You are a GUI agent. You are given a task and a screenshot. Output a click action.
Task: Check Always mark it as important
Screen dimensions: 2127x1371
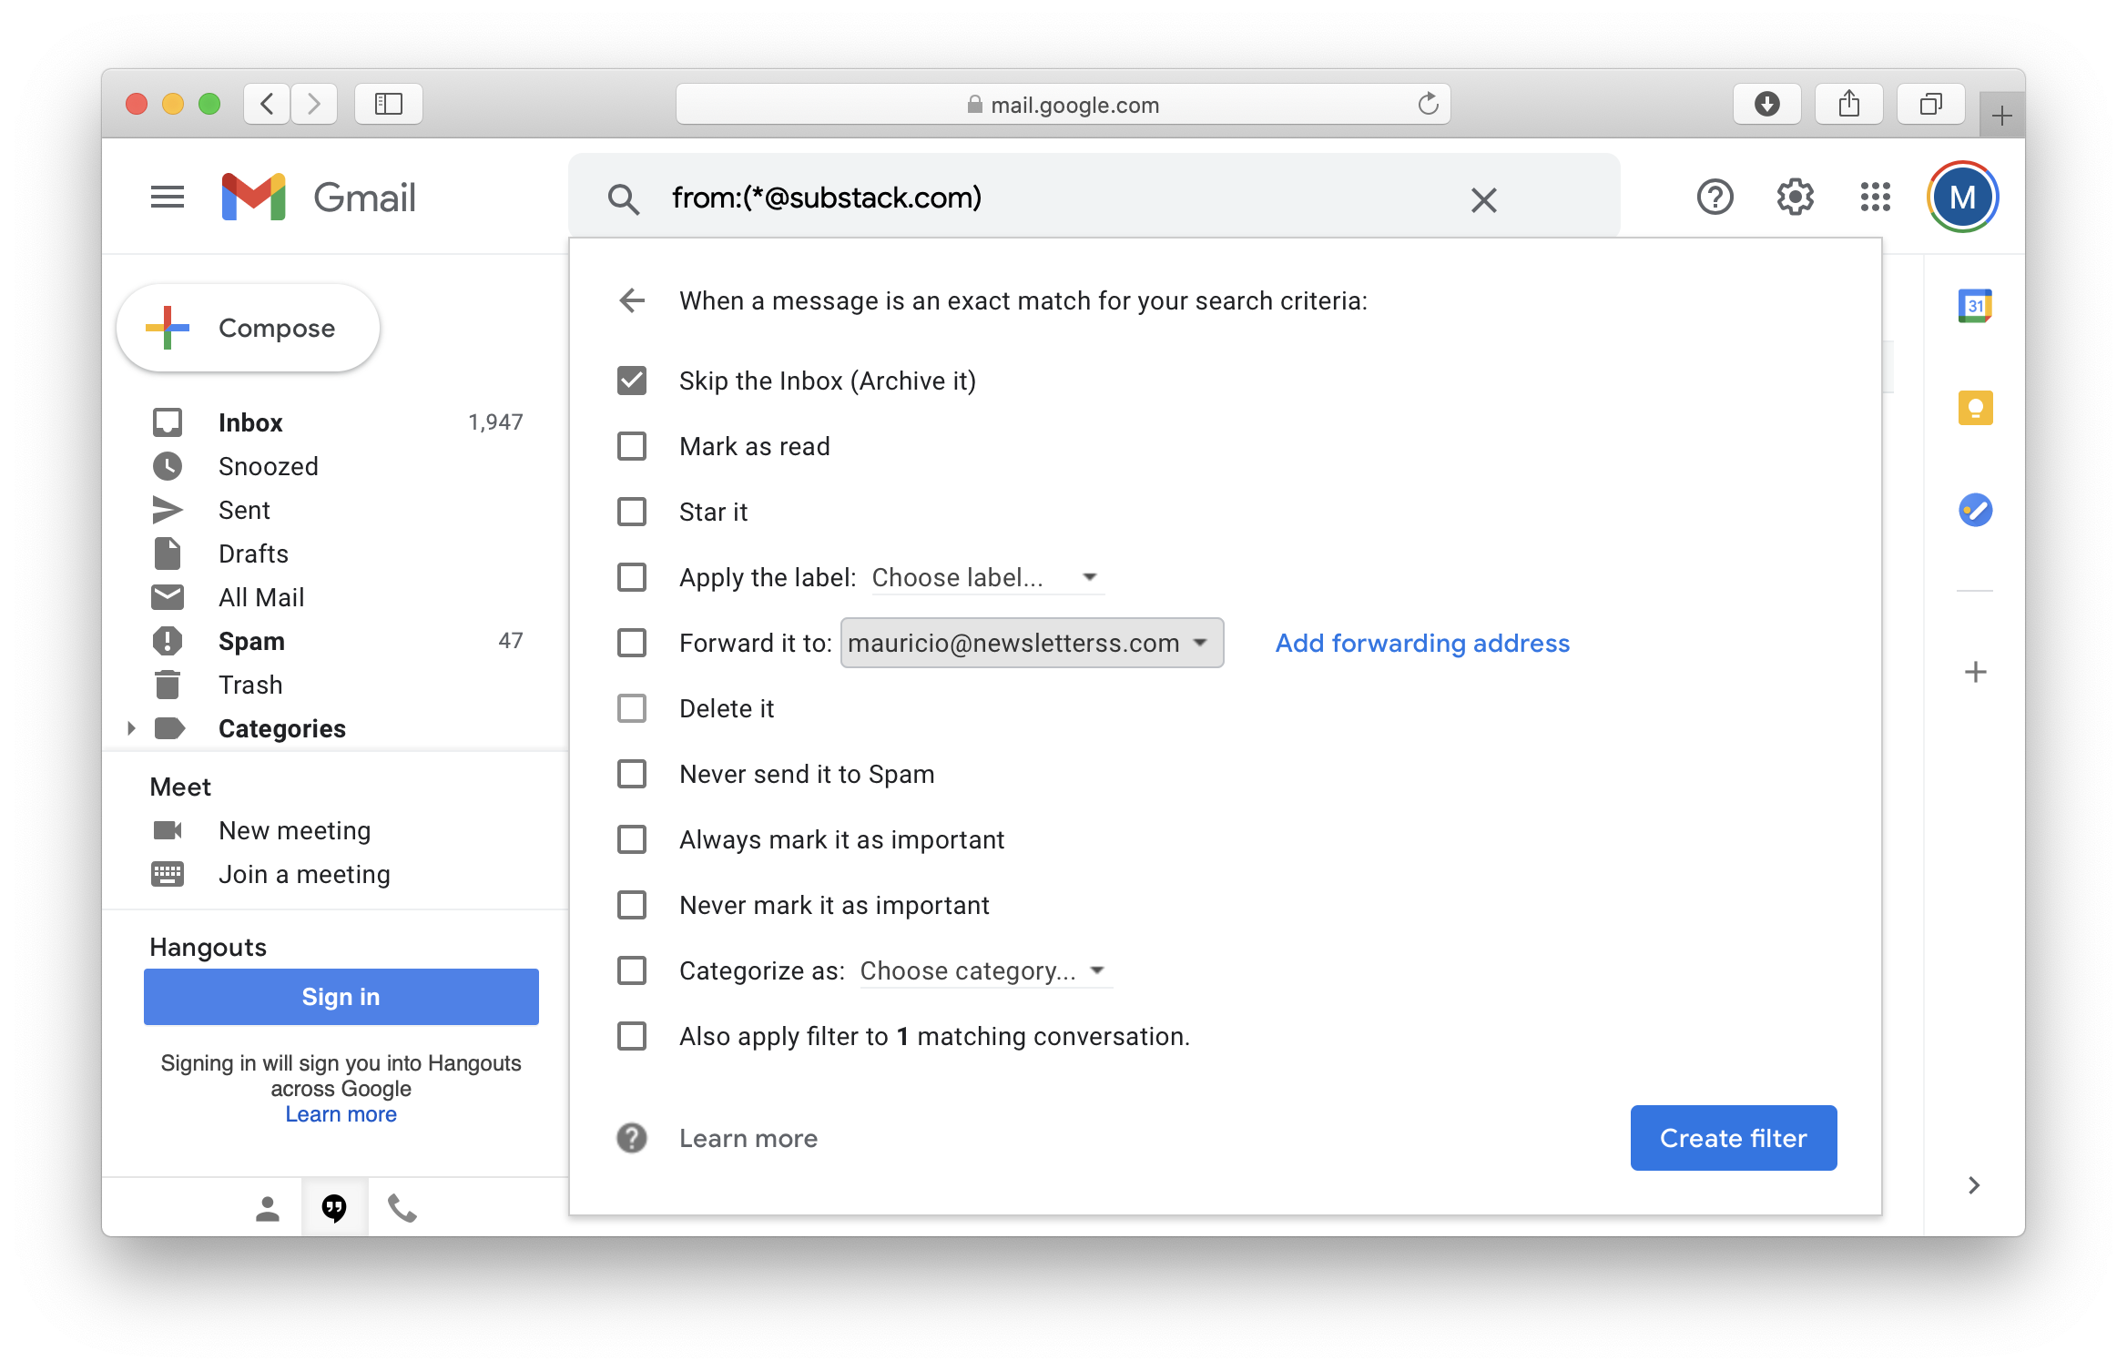(632, 839)
